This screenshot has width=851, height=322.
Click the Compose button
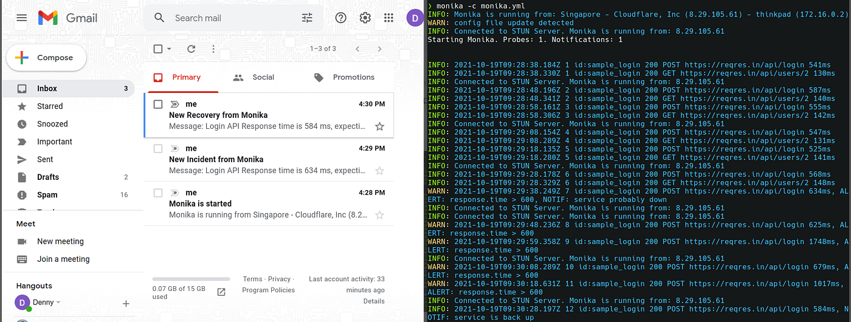coord(46,58)
